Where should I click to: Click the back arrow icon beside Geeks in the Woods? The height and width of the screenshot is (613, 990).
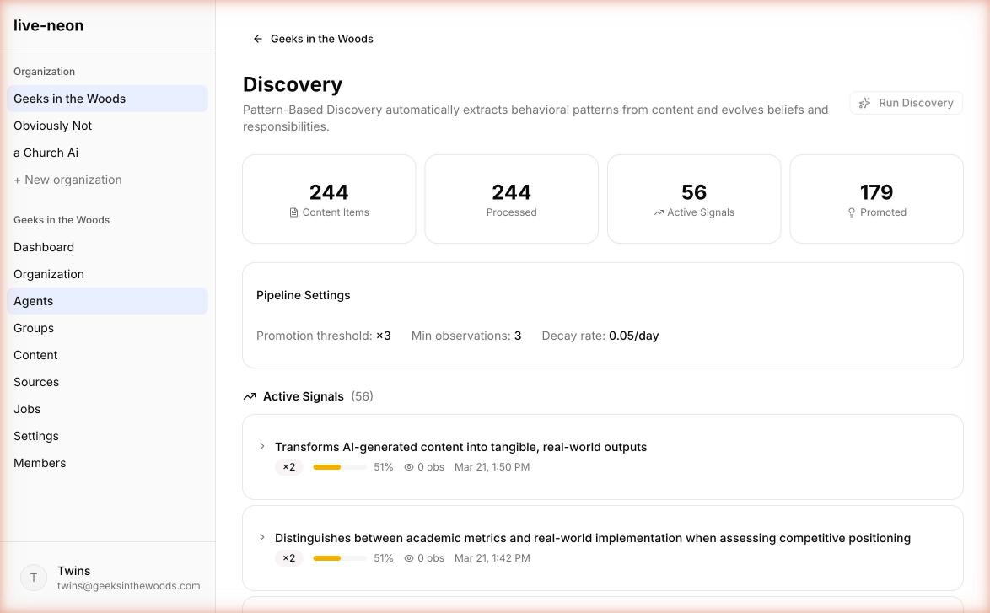coord(258,39)
